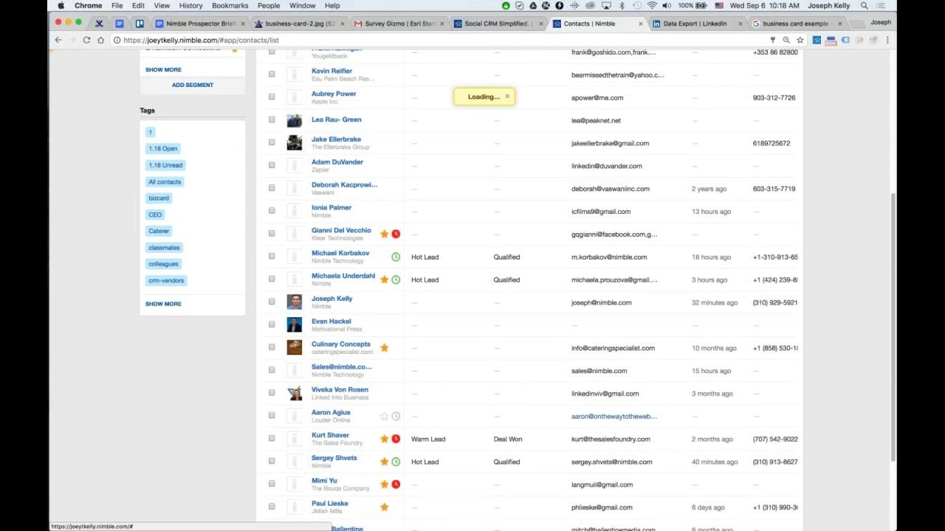The image size is (945, 531).
Task: Open the Bookmarks menu
Action: click(230, 6)
